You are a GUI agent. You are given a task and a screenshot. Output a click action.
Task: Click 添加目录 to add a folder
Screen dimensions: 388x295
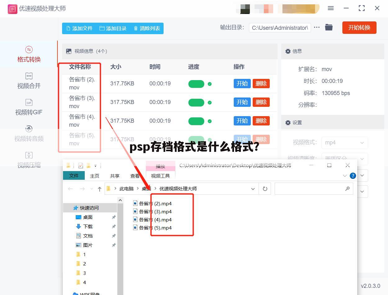113,28
